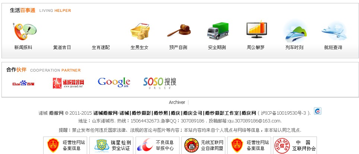Screen dimensions: 359x154
Task: Click the small blue badge beside ICP number
Action: click(x=318, y=111)
